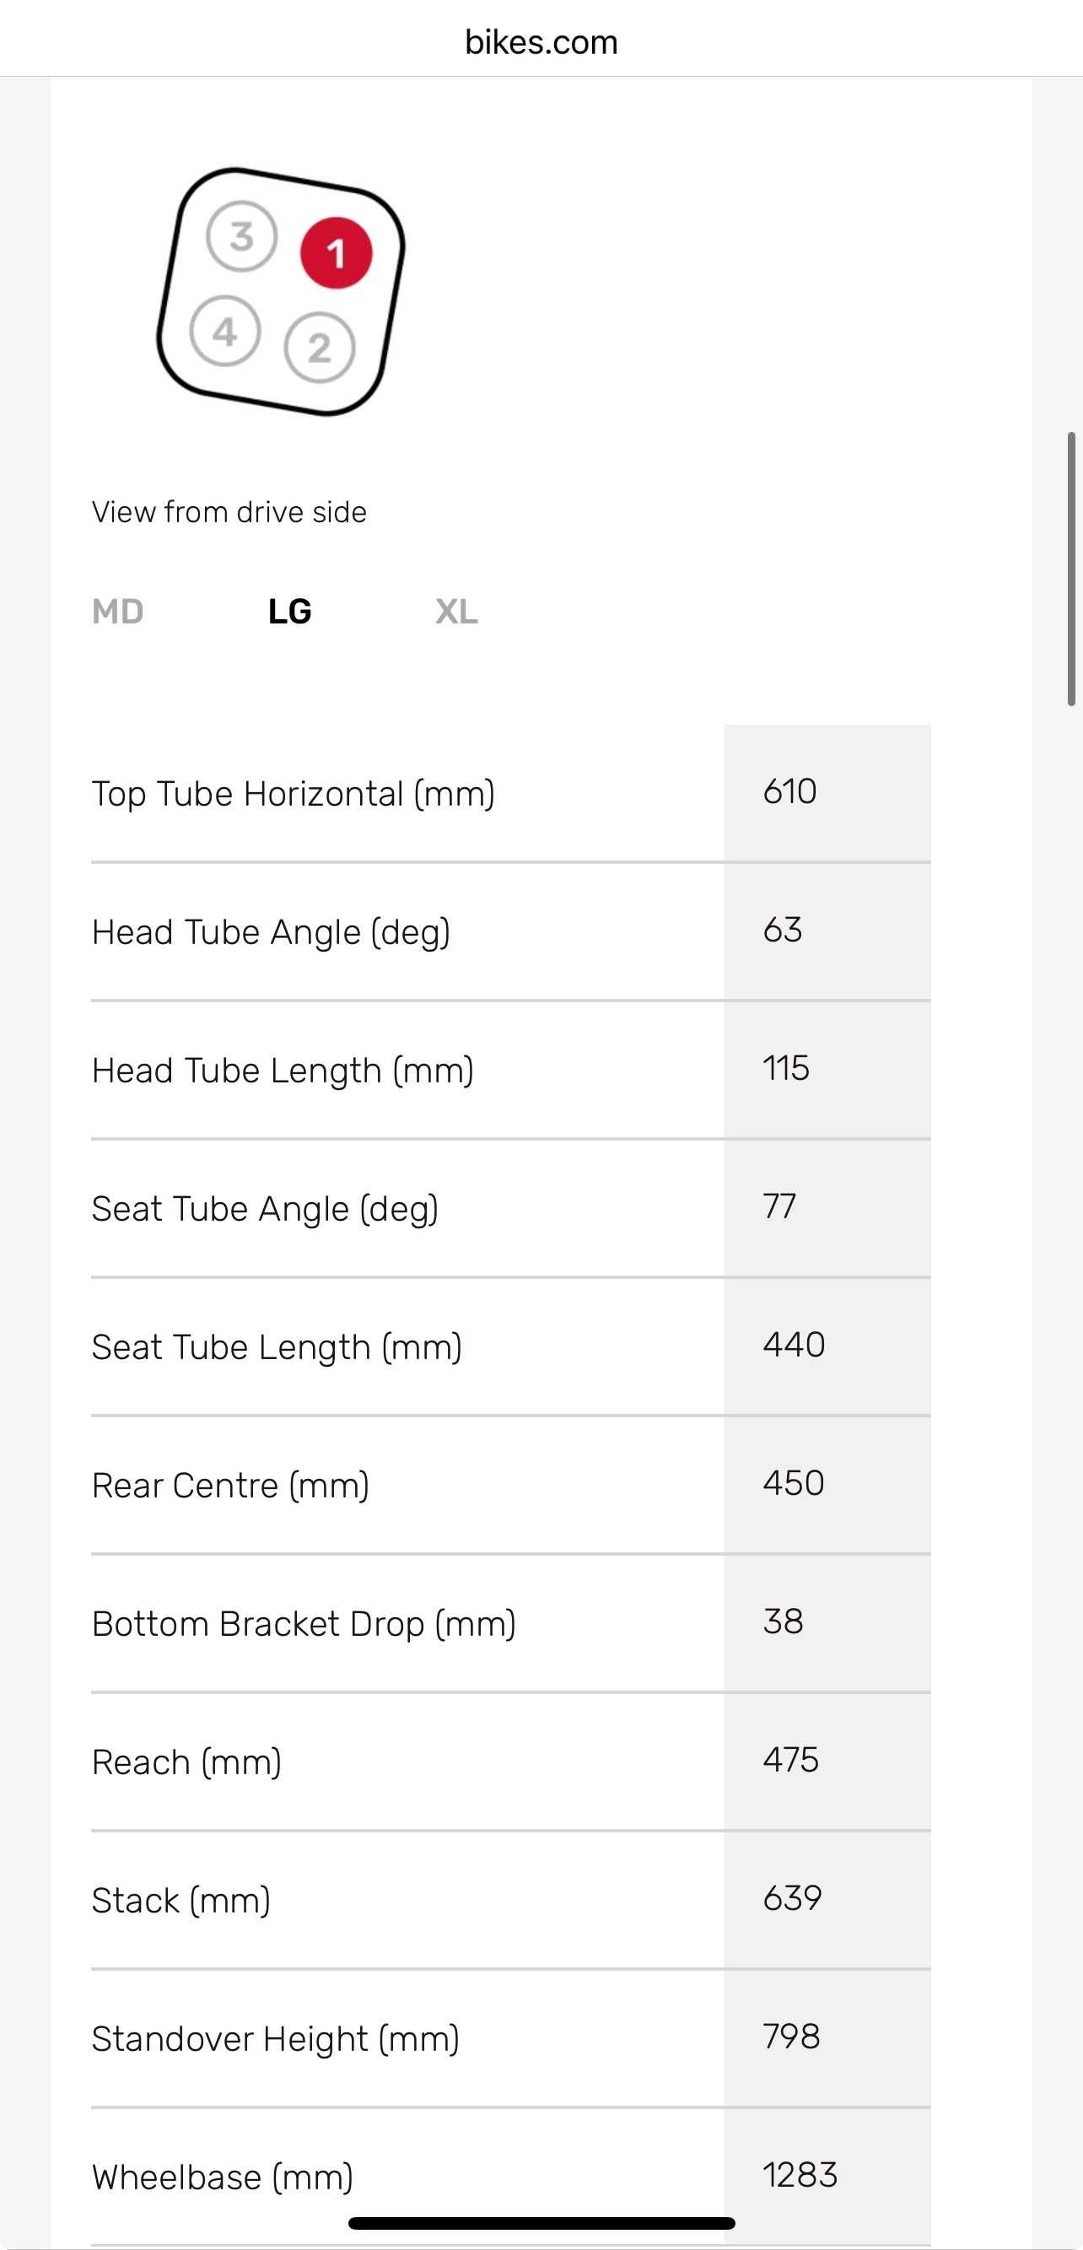Switch to XL size tab
Screen dimensions: 1083x2250
[457, 612]
